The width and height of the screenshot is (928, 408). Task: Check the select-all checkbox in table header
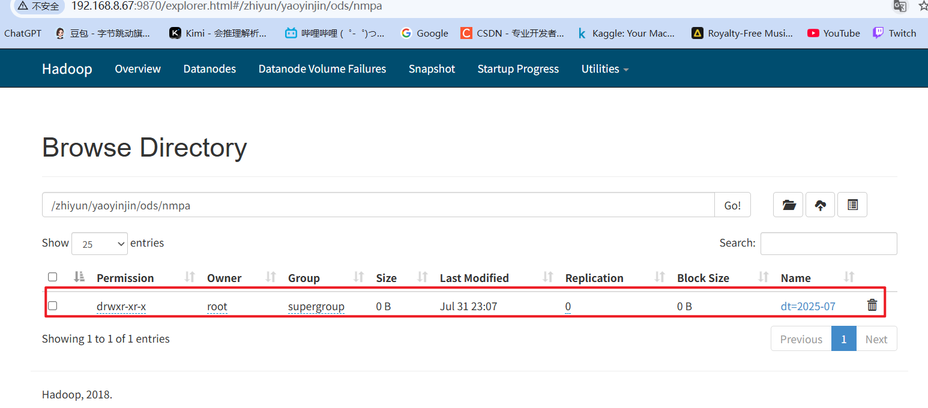53,277
